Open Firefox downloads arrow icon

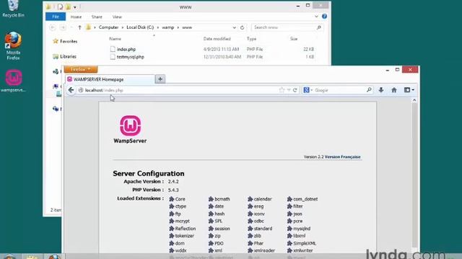point(381,90)
